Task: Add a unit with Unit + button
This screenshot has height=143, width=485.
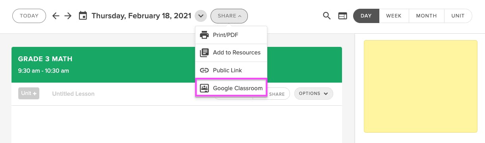Action: pos(29,93)
